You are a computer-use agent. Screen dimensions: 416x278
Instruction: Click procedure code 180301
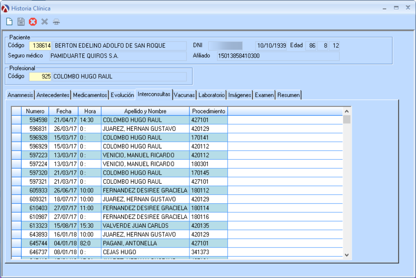click(x=209, y=164)
